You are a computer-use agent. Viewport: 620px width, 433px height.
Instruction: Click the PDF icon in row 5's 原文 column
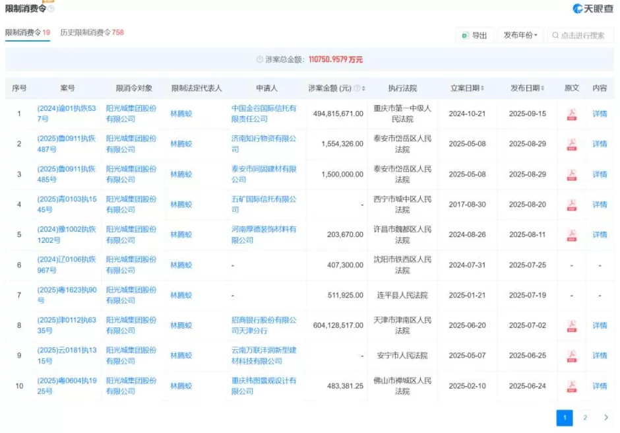click(571, 234)
